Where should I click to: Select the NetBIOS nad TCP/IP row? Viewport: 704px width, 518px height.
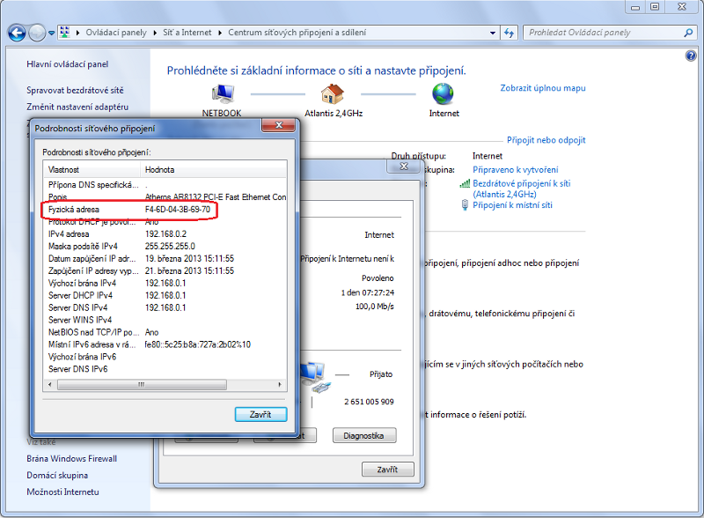coord(165,332)
